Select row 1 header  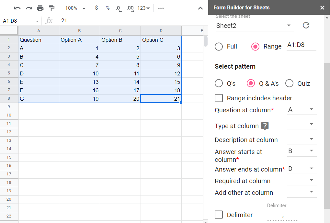coord(9,39)
